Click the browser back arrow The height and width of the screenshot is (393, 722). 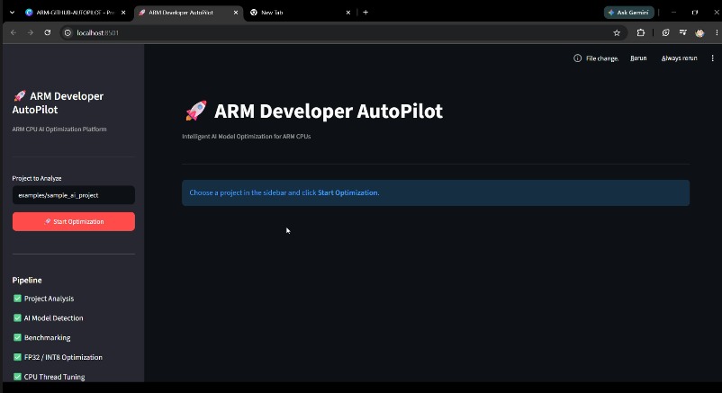tap(14, 32)
